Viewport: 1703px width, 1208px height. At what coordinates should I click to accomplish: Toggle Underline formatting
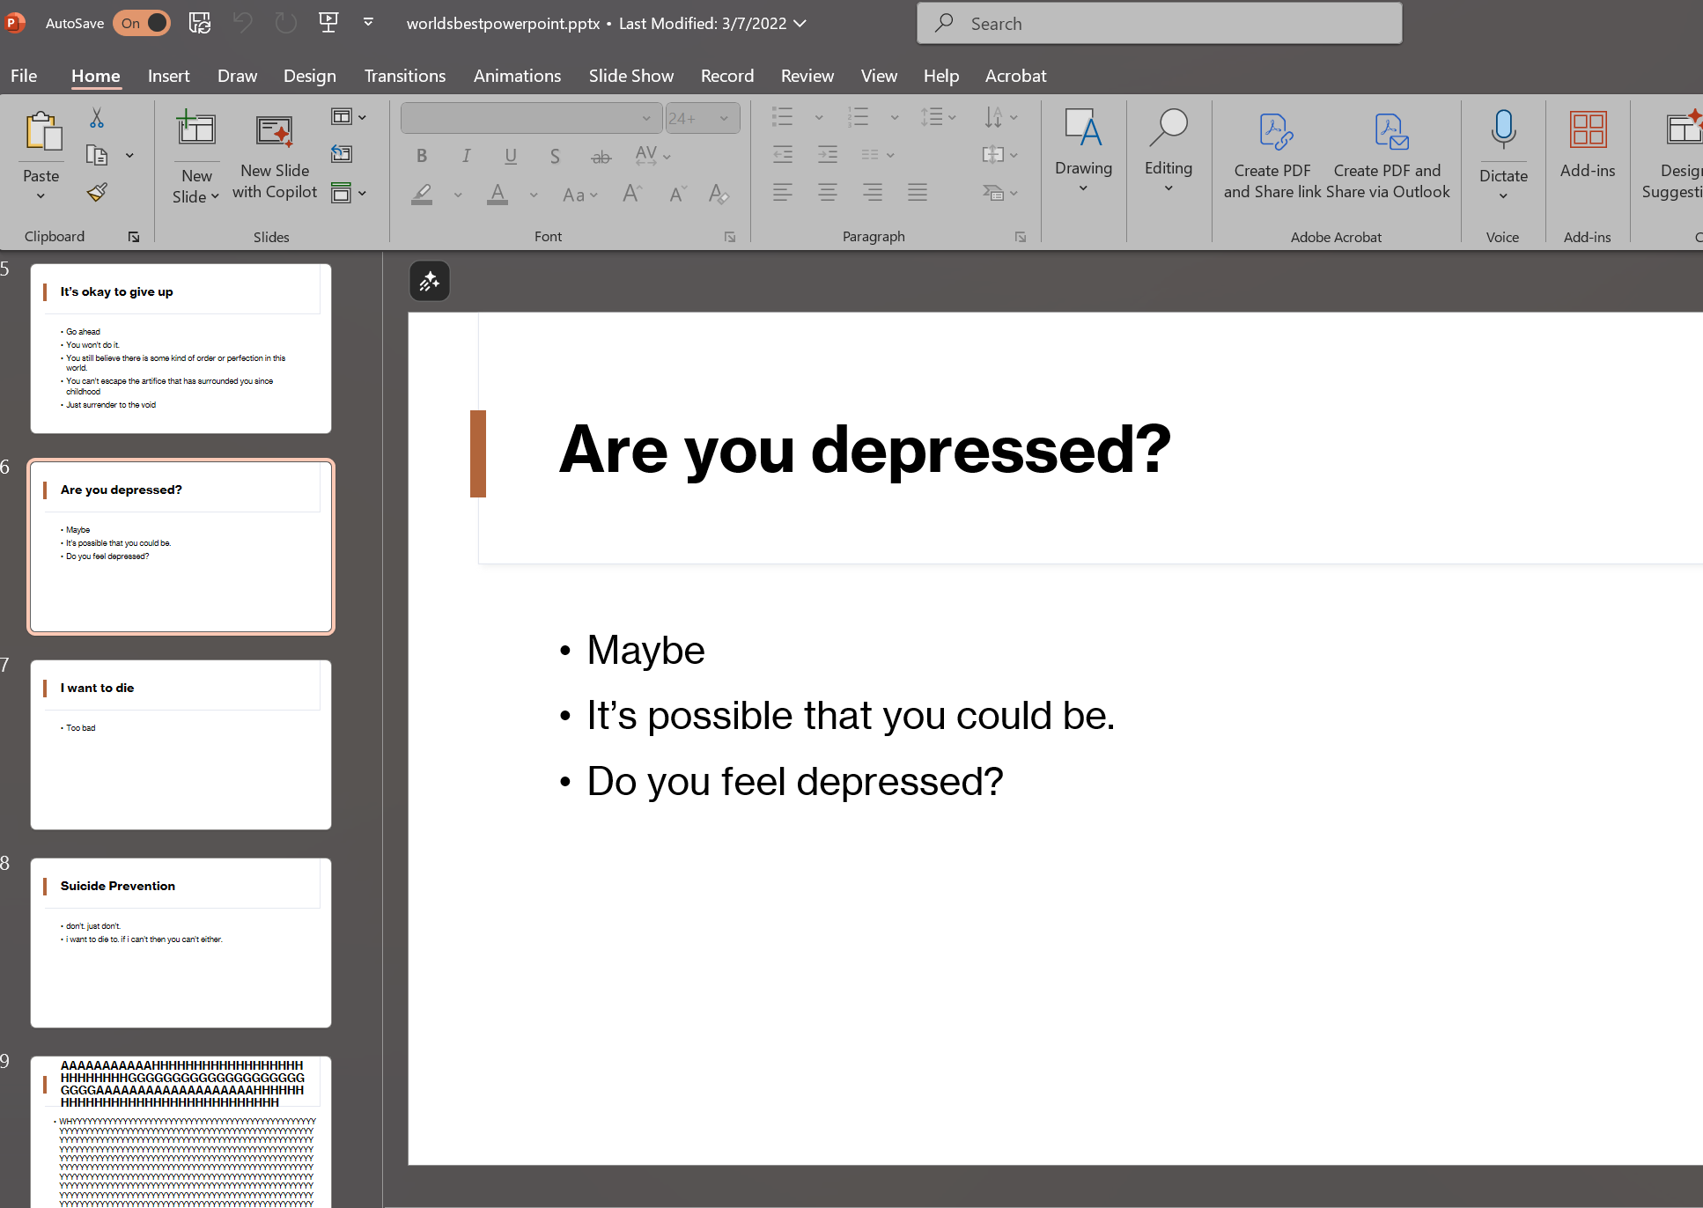click(x=511, y=156)
